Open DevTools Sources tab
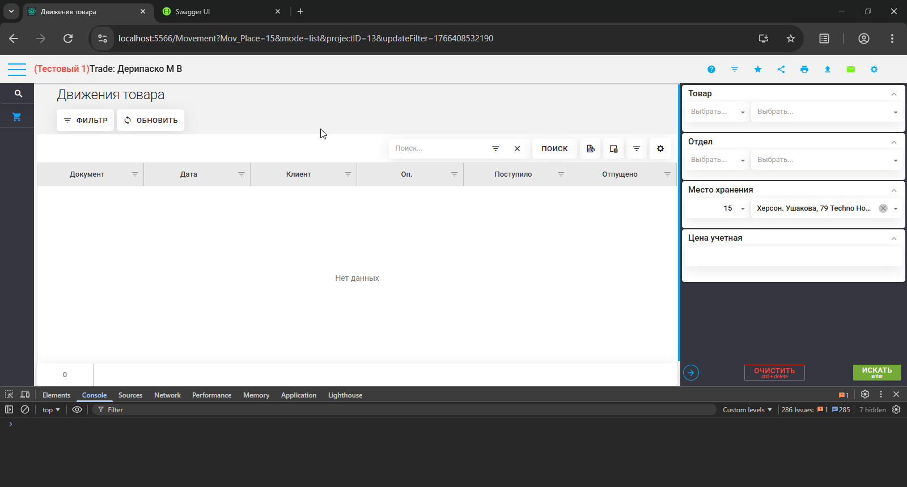The height and width of the screenshot is (487, 907). pyautogui.click(x=130, y=395)
